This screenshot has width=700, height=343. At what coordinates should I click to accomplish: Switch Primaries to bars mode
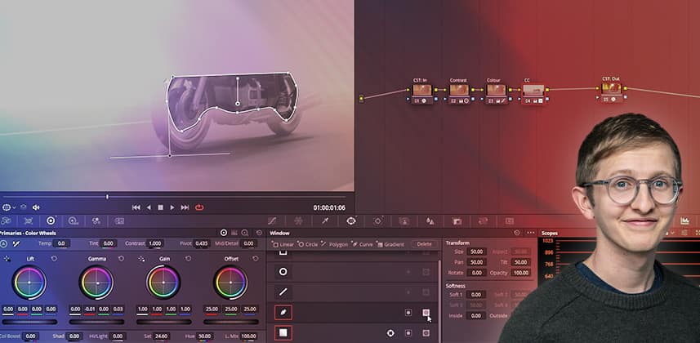[x=234, y=233]
